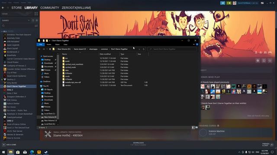Click the favorite star icon in Steam
Image resolution: width=277 pixels, height=155 pixels.
tap(270, 61)
